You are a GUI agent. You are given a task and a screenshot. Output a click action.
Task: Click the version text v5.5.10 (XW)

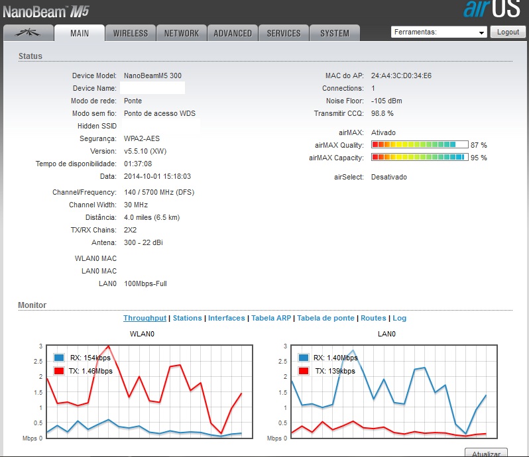(x=145, y=151)
